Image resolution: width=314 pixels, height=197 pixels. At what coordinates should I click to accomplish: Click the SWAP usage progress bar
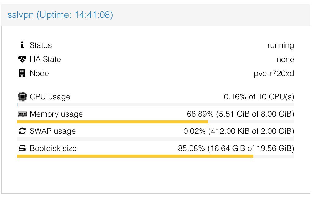click(x=155, y=139)
